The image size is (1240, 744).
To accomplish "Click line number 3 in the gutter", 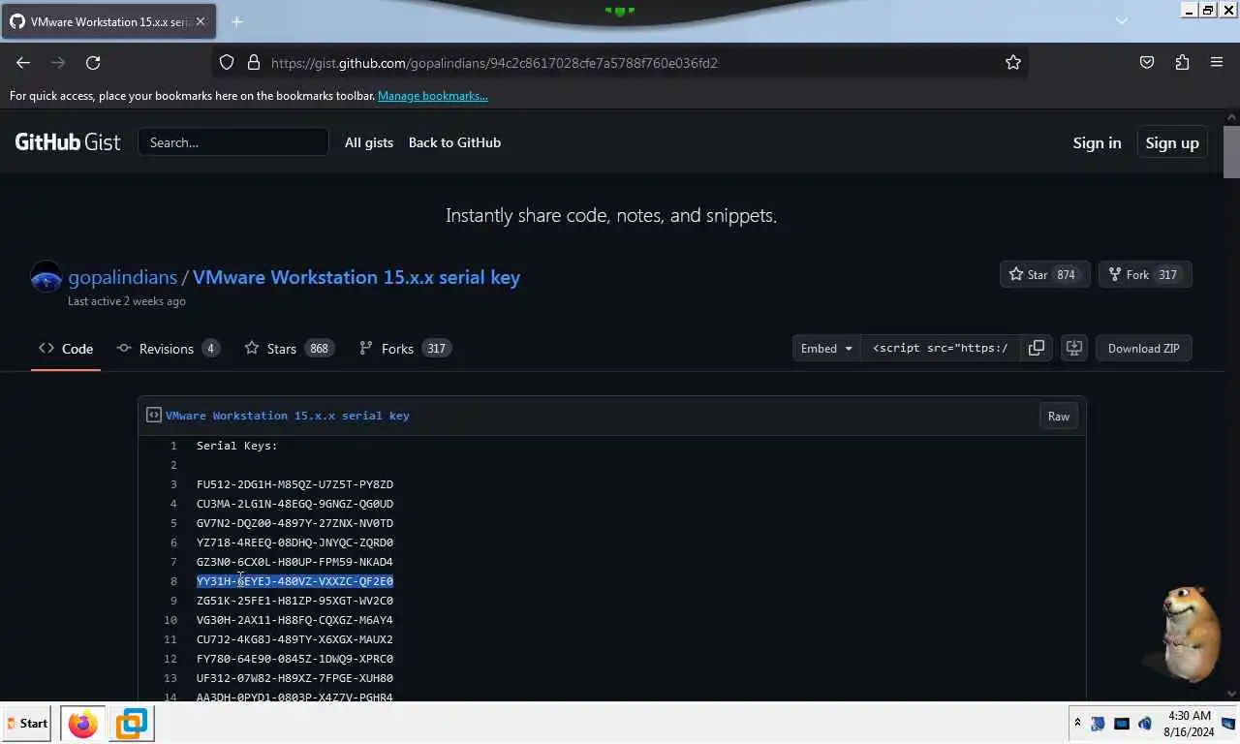I will pos(173,484).
